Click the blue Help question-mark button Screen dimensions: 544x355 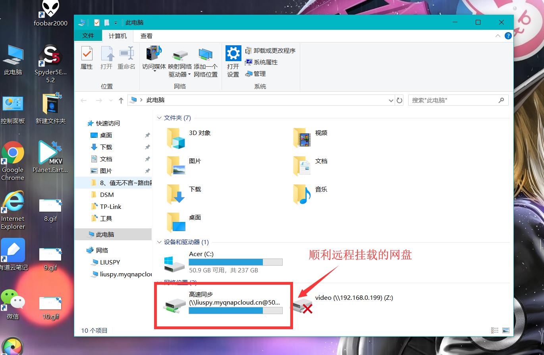tap(508, 36)
